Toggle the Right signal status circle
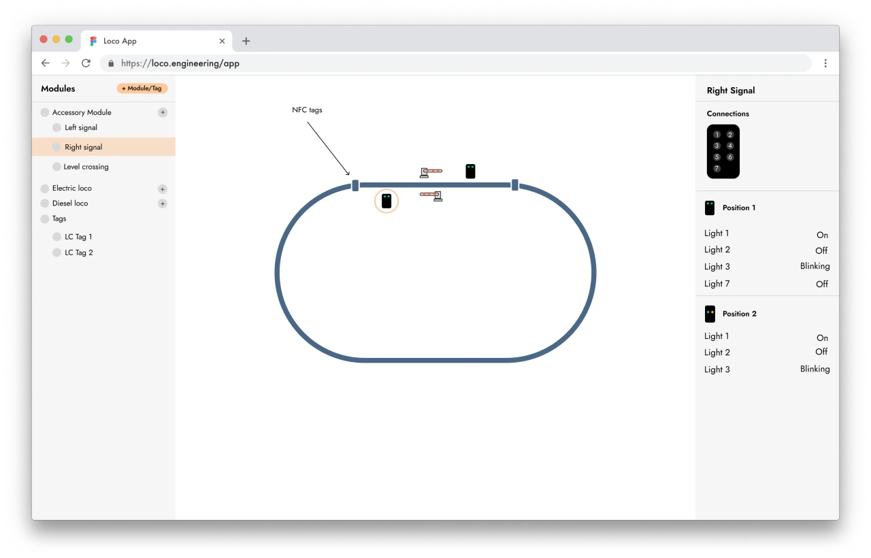871x558 pixels. tap(56, 147)
